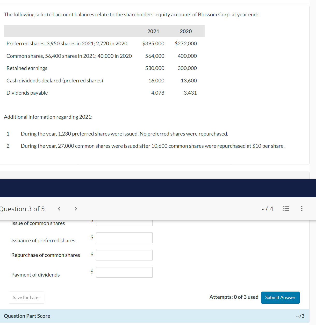Click the Save for Later button
This screenshot has width=316, height=325.
coord(26,298)
